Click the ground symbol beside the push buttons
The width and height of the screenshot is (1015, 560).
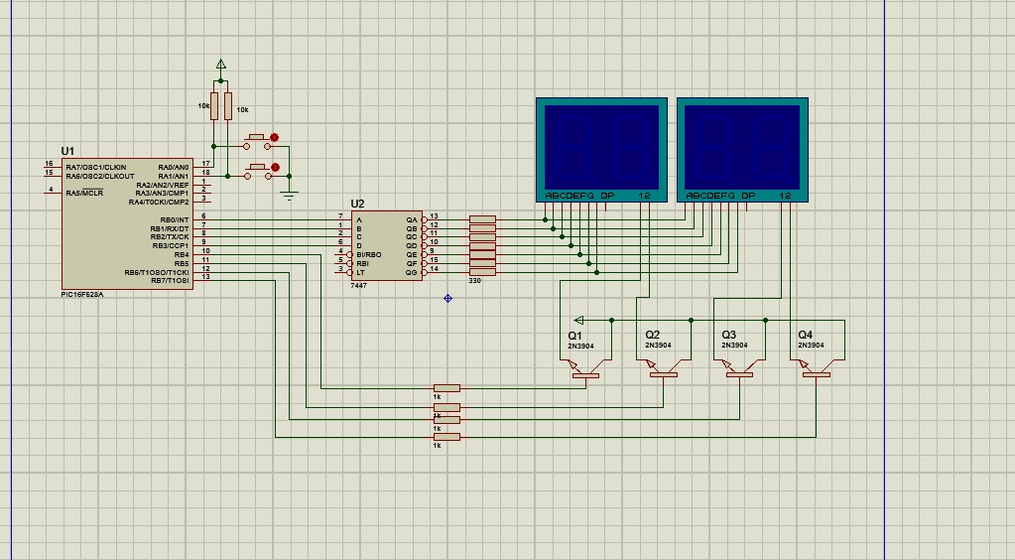290,195
